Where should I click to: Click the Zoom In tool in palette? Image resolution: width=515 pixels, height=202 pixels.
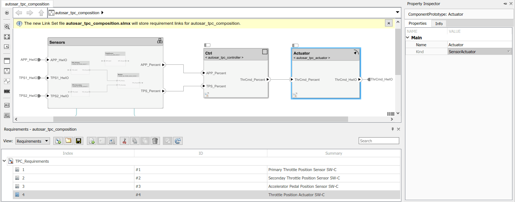[x=7, y=27]
